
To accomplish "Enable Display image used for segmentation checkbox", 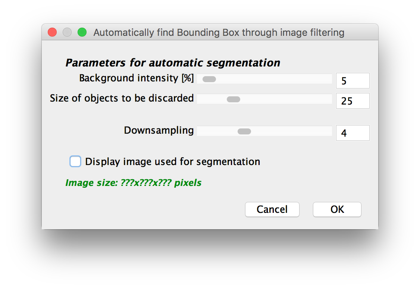I will point(75,161).
